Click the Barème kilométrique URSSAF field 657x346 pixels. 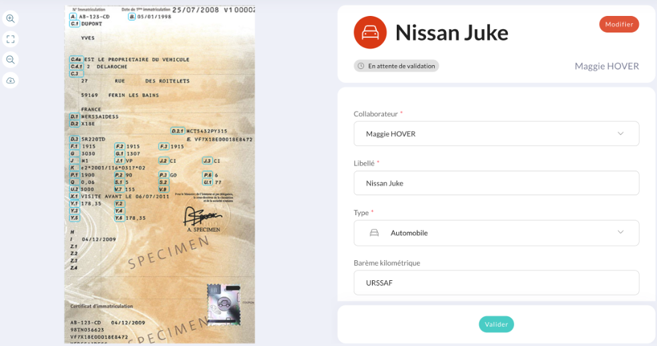tap(496, 283)
